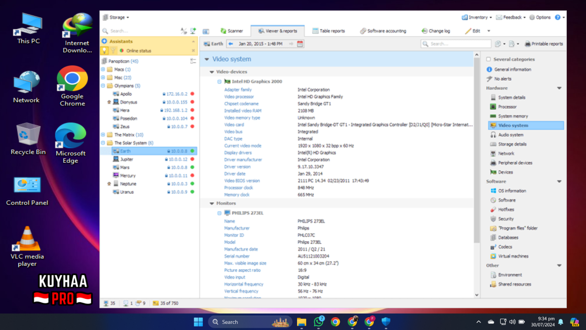The height and width of the screenshot is (330, 586).
Task: Collapse the Hardware section arrow
Action: tap(559, 88)
